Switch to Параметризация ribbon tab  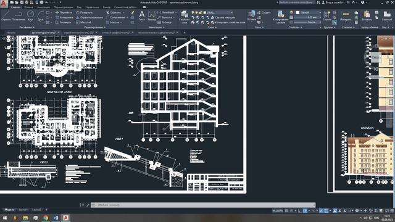[x=64, y=7]
